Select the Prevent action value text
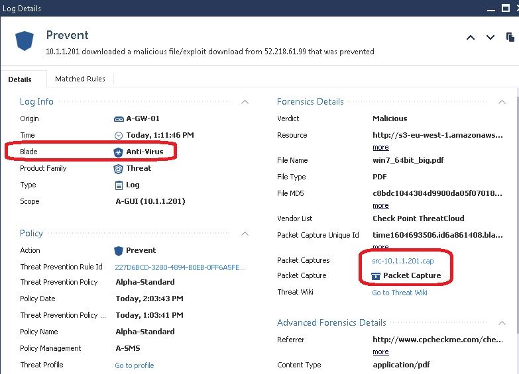Image resolution: width=519 pixels, height=374 pixels. point(141,250)
